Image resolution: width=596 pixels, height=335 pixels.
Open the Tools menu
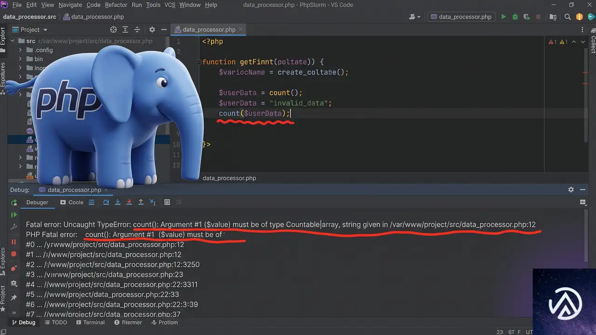(153, 5)
